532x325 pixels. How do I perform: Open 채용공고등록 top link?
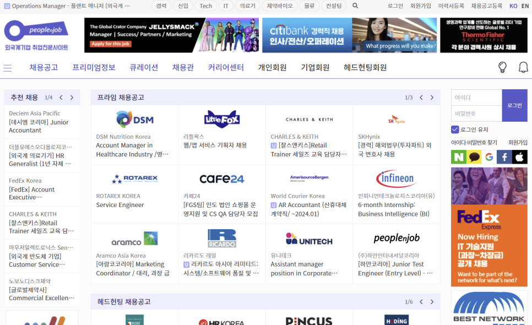point(486,6)
